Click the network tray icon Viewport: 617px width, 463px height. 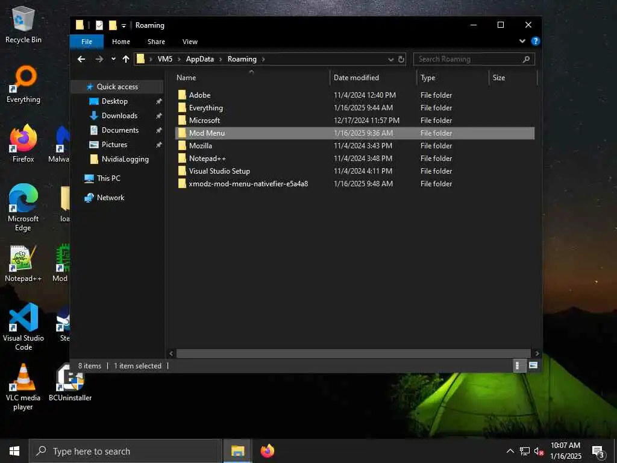[525, 451]
